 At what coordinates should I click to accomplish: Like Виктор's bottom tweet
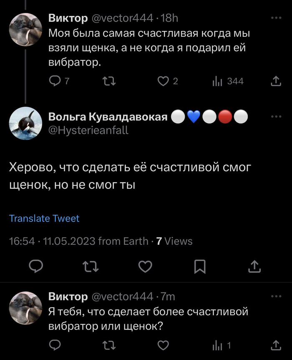click(x=163, y=345)
